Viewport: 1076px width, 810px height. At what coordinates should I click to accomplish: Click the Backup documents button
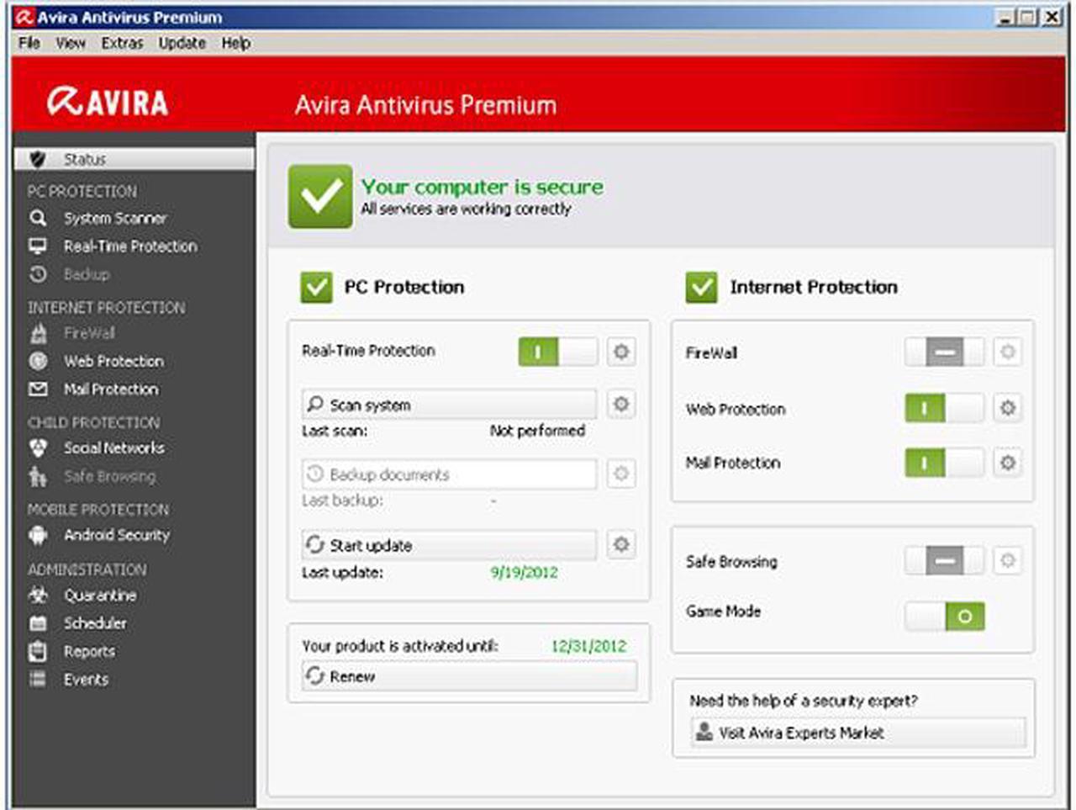tap(449, 474)
